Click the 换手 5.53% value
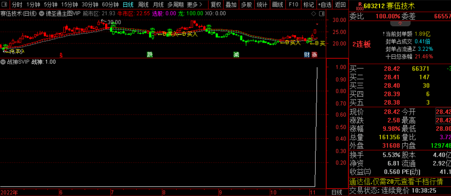Image resolution: width=451 pixels, height=196 pixels. tap(391, 155)
